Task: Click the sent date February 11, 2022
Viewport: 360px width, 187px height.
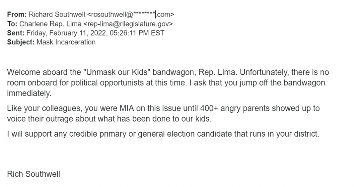Action: [78, 33]
